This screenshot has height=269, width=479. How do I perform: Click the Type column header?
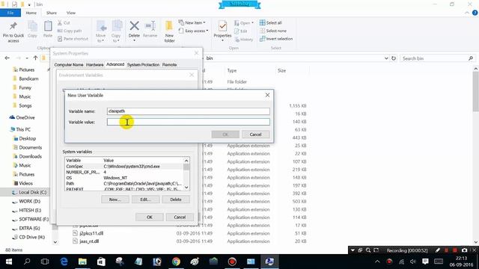232,70
